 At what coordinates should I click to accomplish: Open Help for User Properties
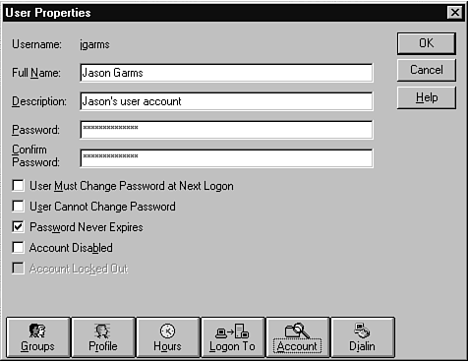[x=427, y=97]
